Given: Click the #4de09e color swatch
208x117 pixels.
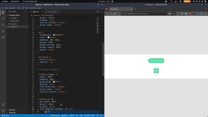Looking at the screenshot, I should click(54, 35).
